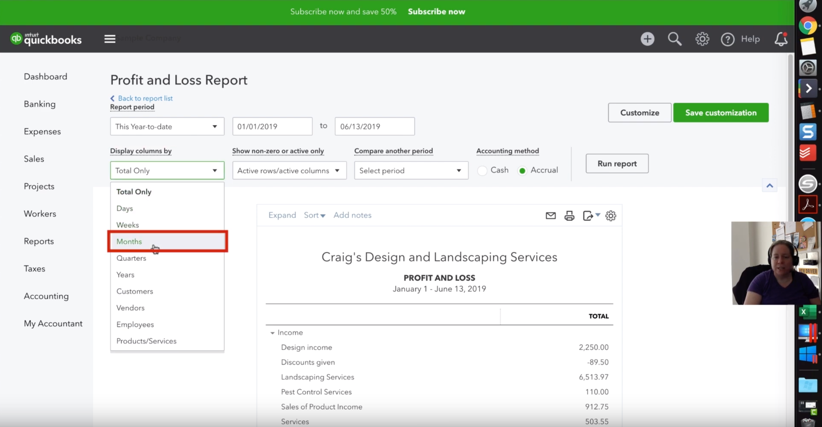Print the report using printer icon
Image resolution: width=822 pixels, height=427 pixels.
pyautogui.click(x=569, y=216)
